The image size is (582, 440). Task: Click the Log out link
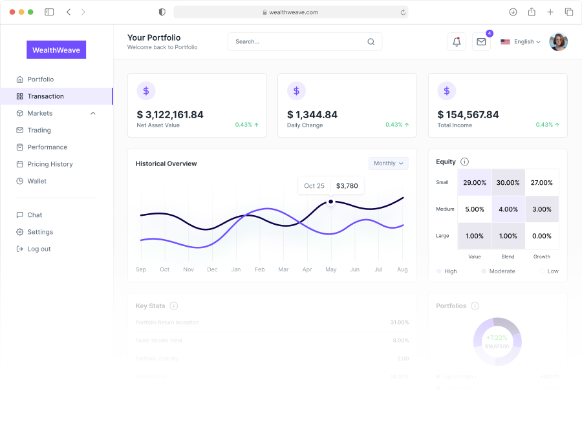click(39, 249)
